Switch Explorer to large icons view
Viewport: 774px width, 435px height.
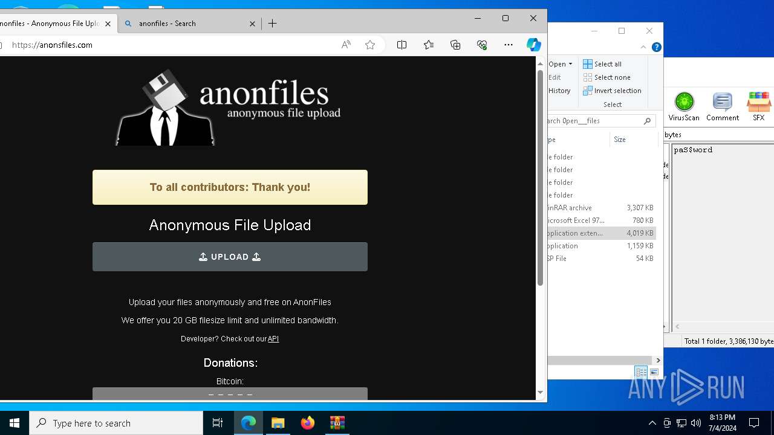pyautogui.click(x=654, y=372)
